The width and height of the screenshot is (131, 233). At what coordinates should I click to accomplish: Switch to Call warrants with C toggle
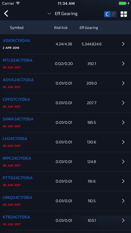pos(107,14)
